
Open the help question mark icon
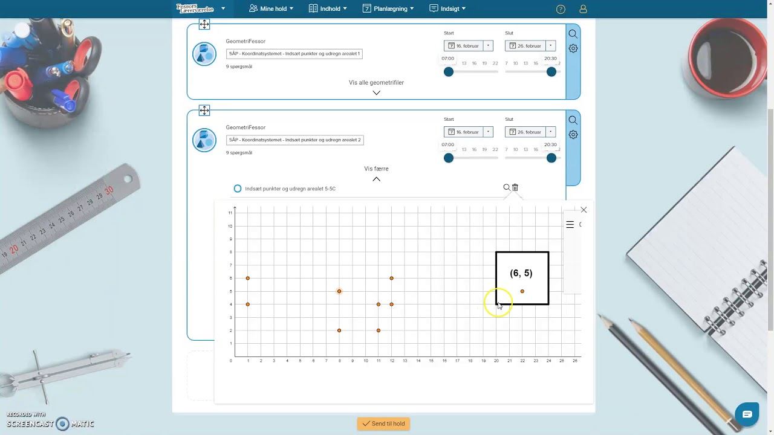561,9
